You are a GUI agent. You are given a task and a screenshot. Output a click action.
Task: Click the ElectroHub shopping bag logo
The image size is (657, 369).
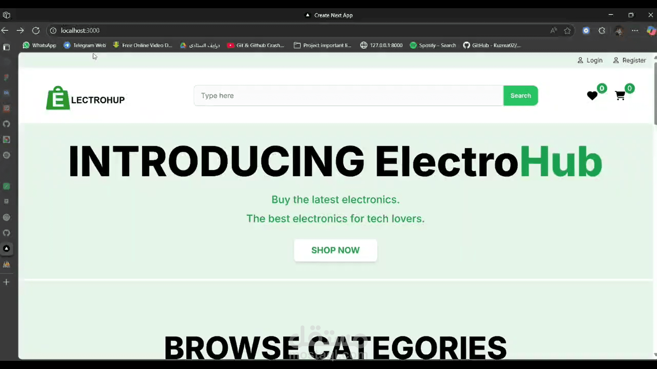[x=57, y=98]
